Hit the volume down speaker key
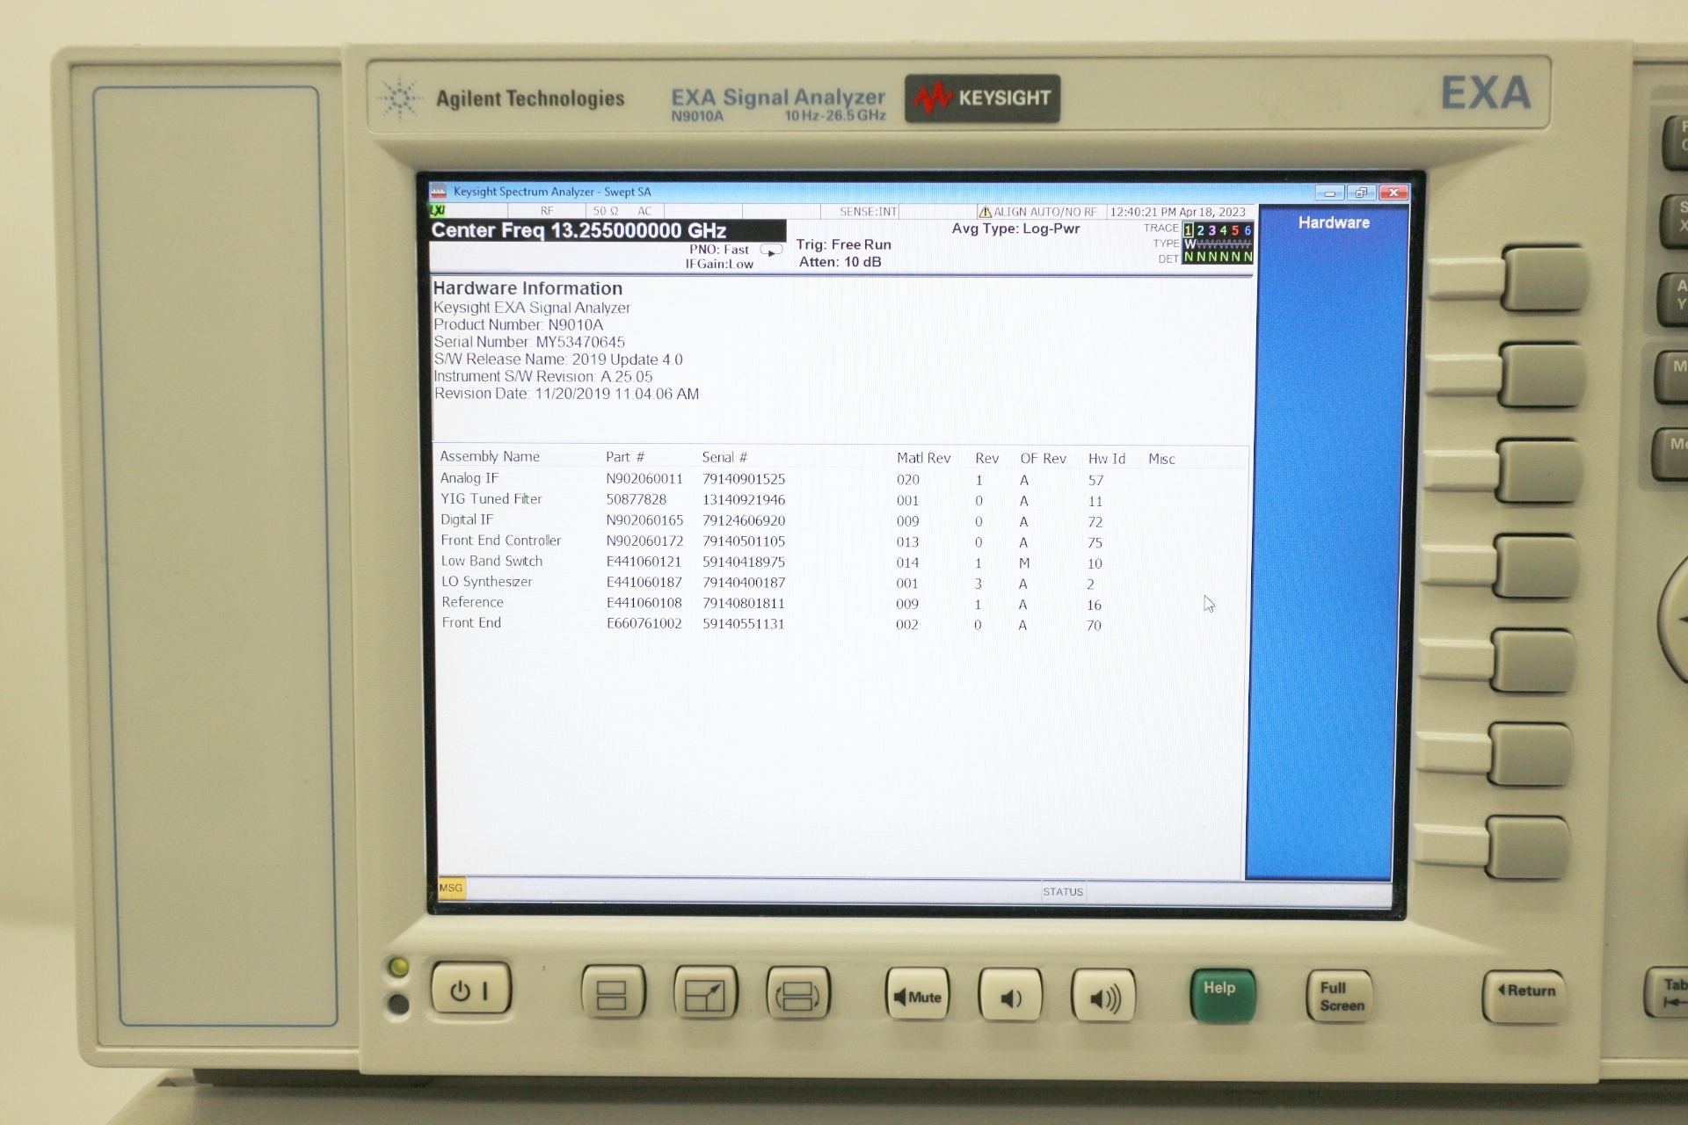This screenshot has height=1125, width=1688. click(1010, 996)
